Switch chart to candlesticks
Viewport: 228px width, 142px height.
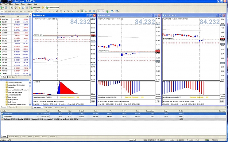pos(82,11)
